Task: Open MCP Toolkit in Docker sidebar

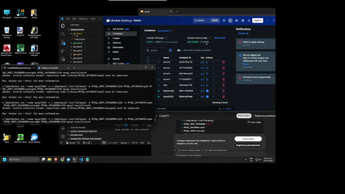Action: coord(121,64)
